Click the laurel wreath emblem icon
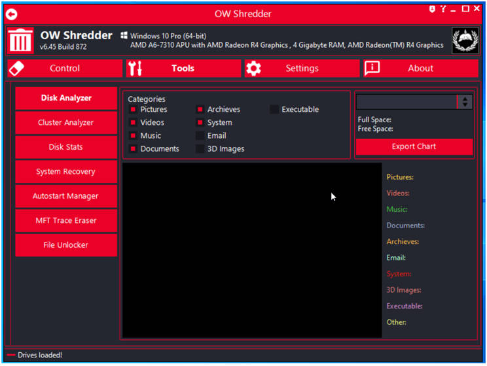This screenshot has height=366, width=487. click(465, 41)
